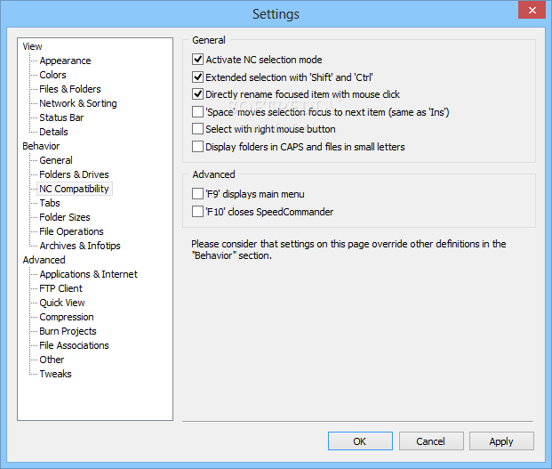
Task: Open the Appearance settings page
Action: tap(65, 61)
